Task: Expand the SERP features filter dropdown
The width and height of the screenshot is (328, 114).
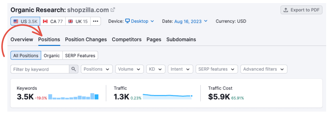Action: click(x=217, y=69)
